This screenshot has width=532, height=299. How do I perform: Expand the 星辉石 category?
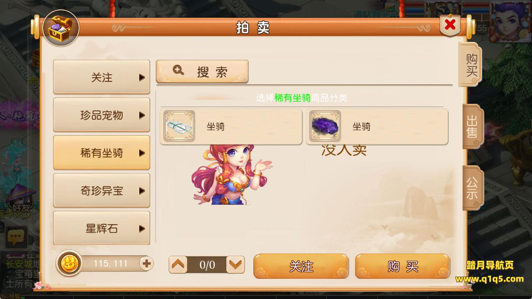pos(101,228)
